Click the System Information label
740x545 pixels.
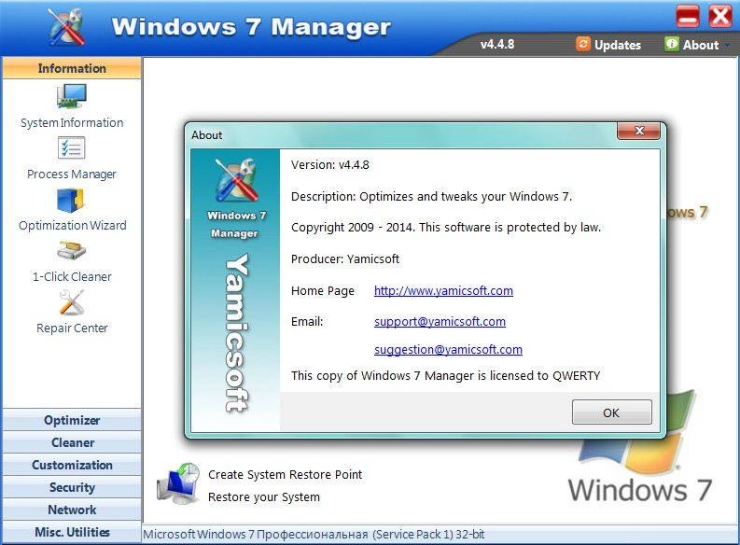(72, 122)
